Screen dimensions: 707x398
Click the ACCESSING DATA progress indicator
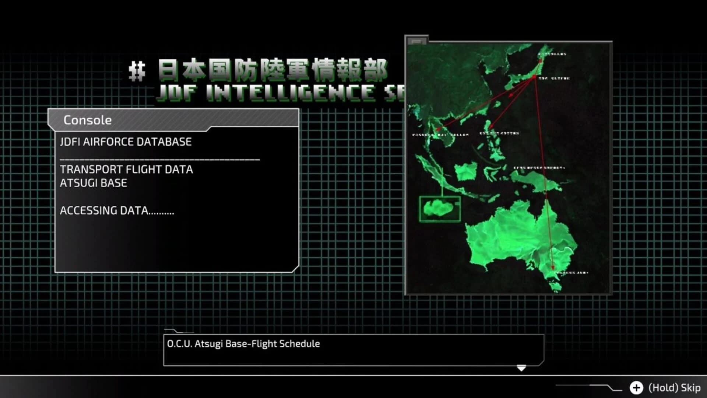[x=118, y=210]
